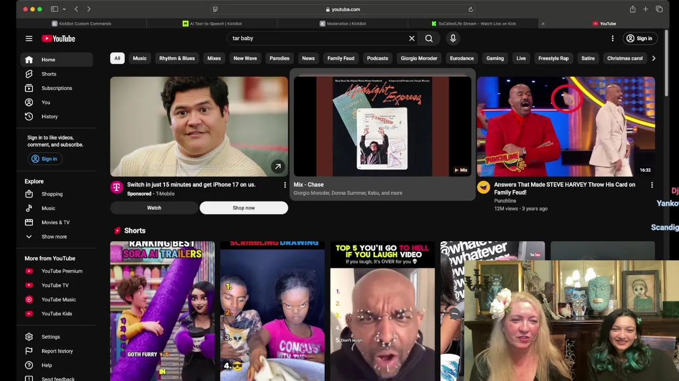Image resolution: width=679 pixels, height=381 pixels.
Task: Open Shorts in the sidebar
Action: (x=57, y=74)
